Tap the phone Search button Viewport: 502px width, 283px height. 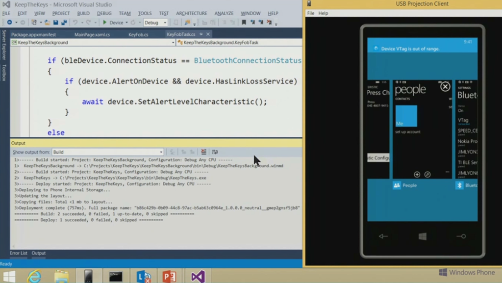(x=461, y=236)
